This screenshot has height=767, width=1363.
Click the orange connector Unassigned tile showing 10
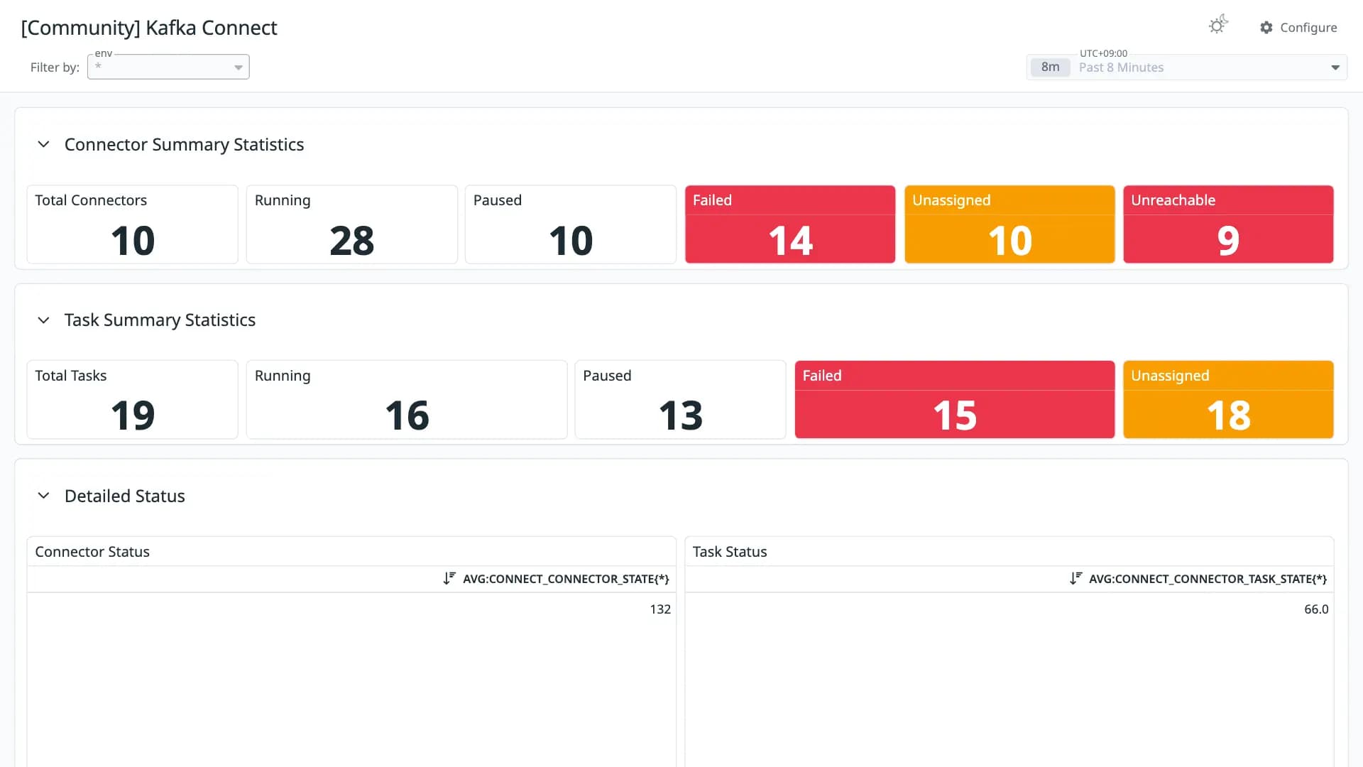tap(1009, 224)
